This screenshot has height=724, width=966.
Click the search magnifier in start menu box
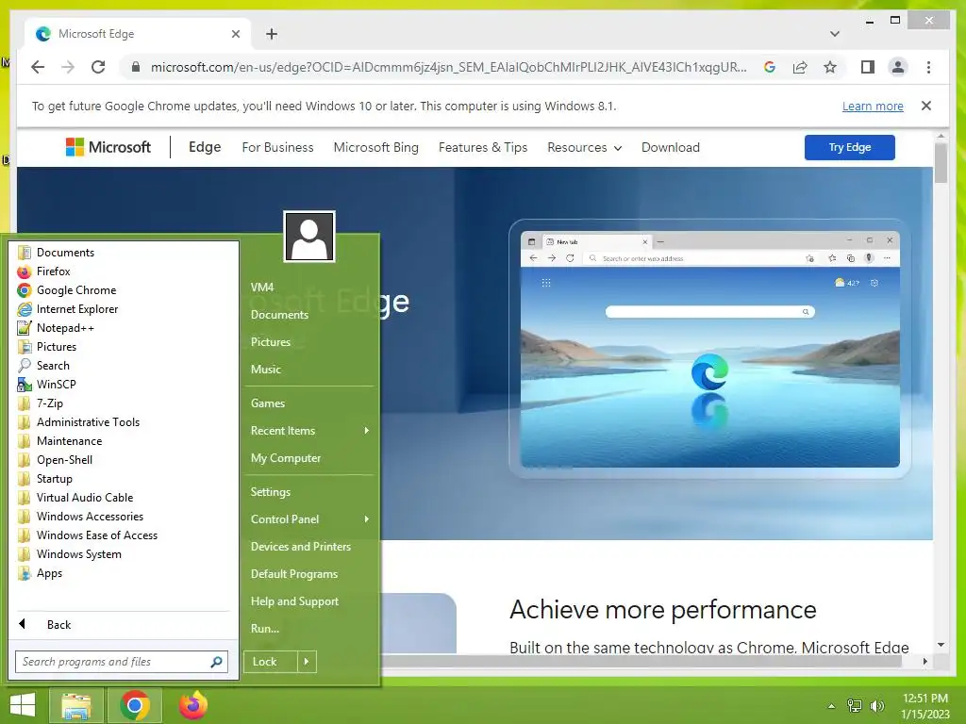[216, 662]
